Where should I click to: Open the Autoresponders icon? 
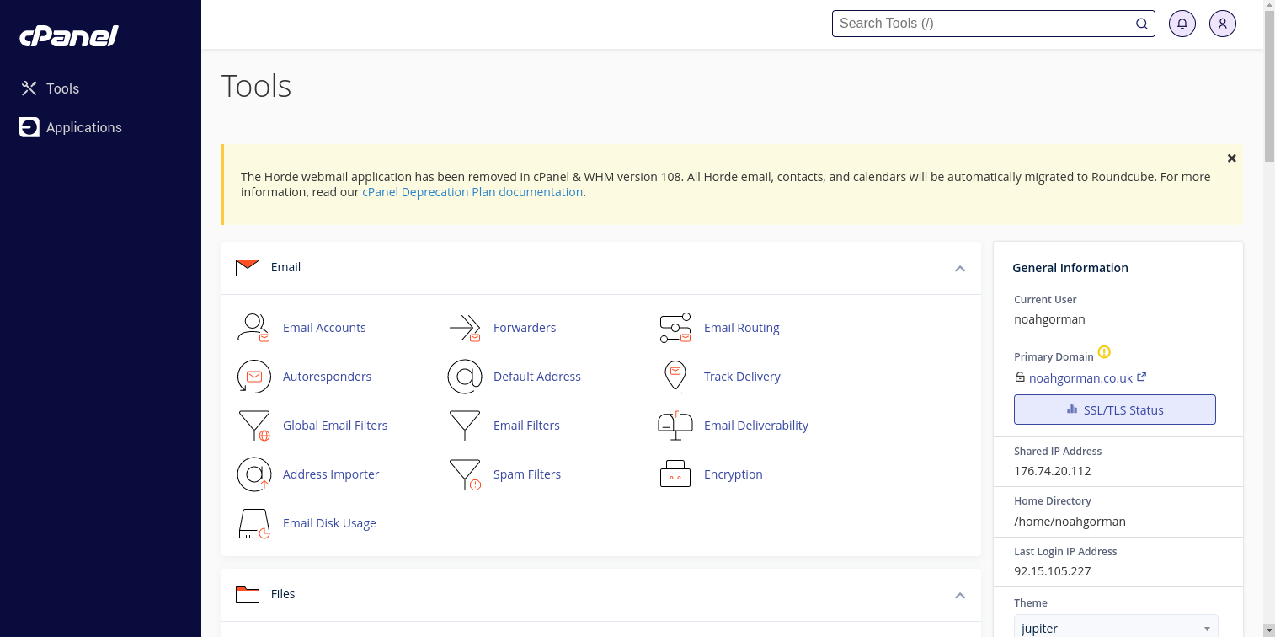(x=253, y=377)
